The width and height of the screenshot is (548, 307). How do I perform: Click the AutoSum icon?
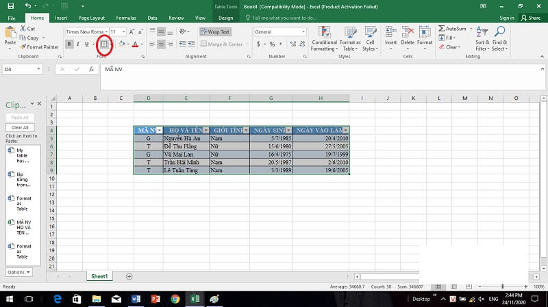(452, 29)
